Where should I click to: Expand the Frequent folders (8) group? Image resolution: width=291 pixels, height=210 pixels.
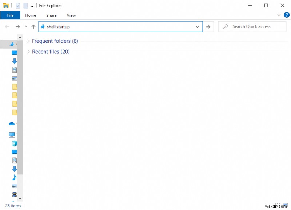(x=28, y=41)
